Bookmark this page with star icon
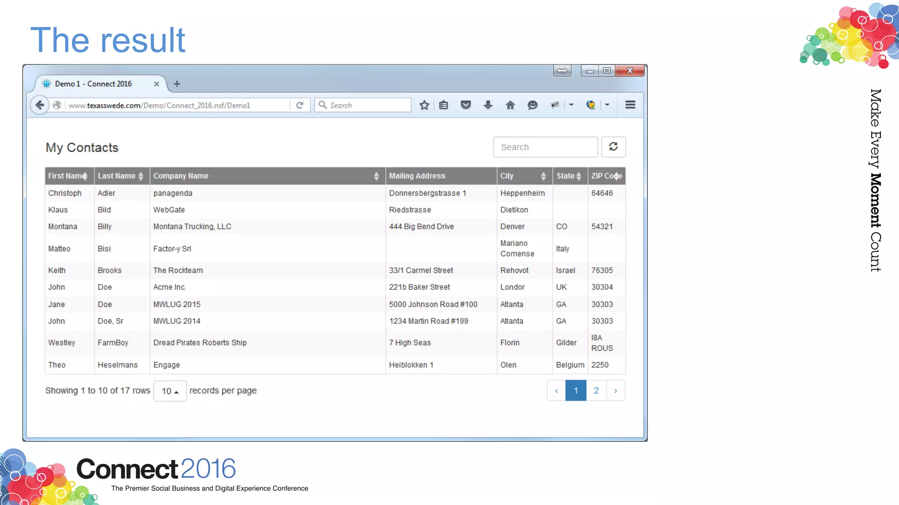This screenshot has height=505, width=899. [424, 105]
